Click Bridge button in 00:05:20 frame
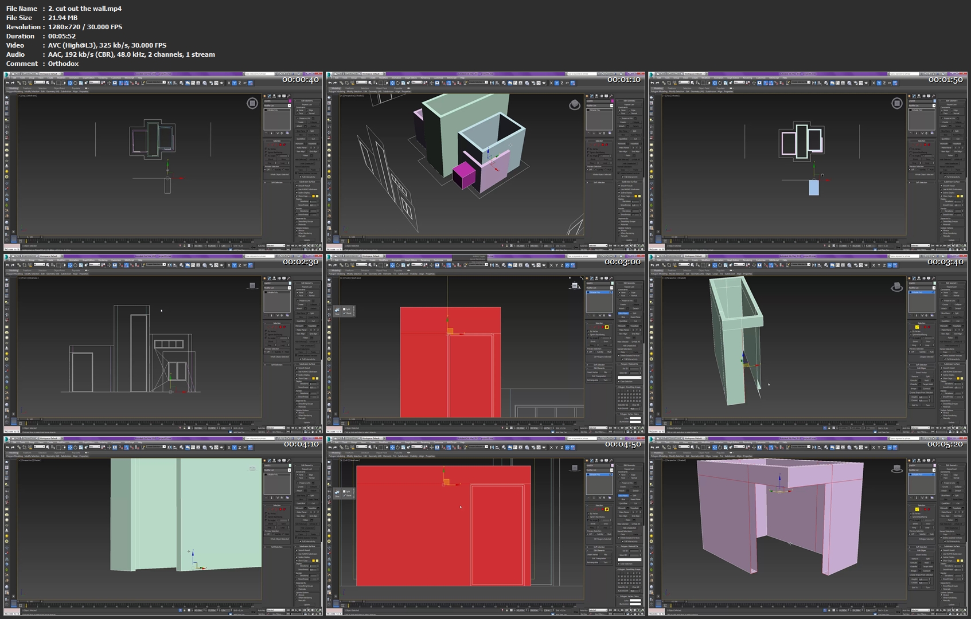This screenshot has width=971, height=619. coord(914,571)
